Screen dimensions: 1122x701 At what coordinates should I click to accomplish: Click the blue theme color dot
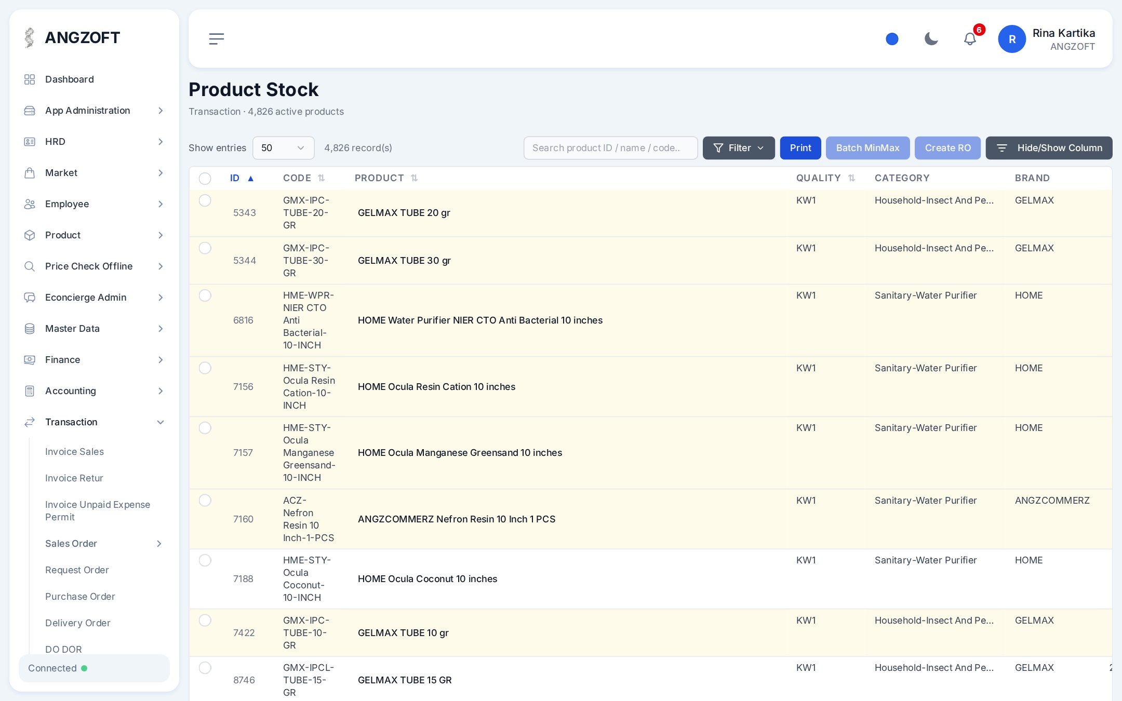coord(892,39)
